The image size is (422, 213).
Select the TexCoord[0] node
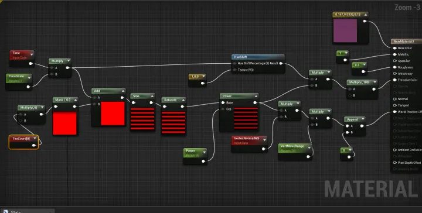click(23, 142)
